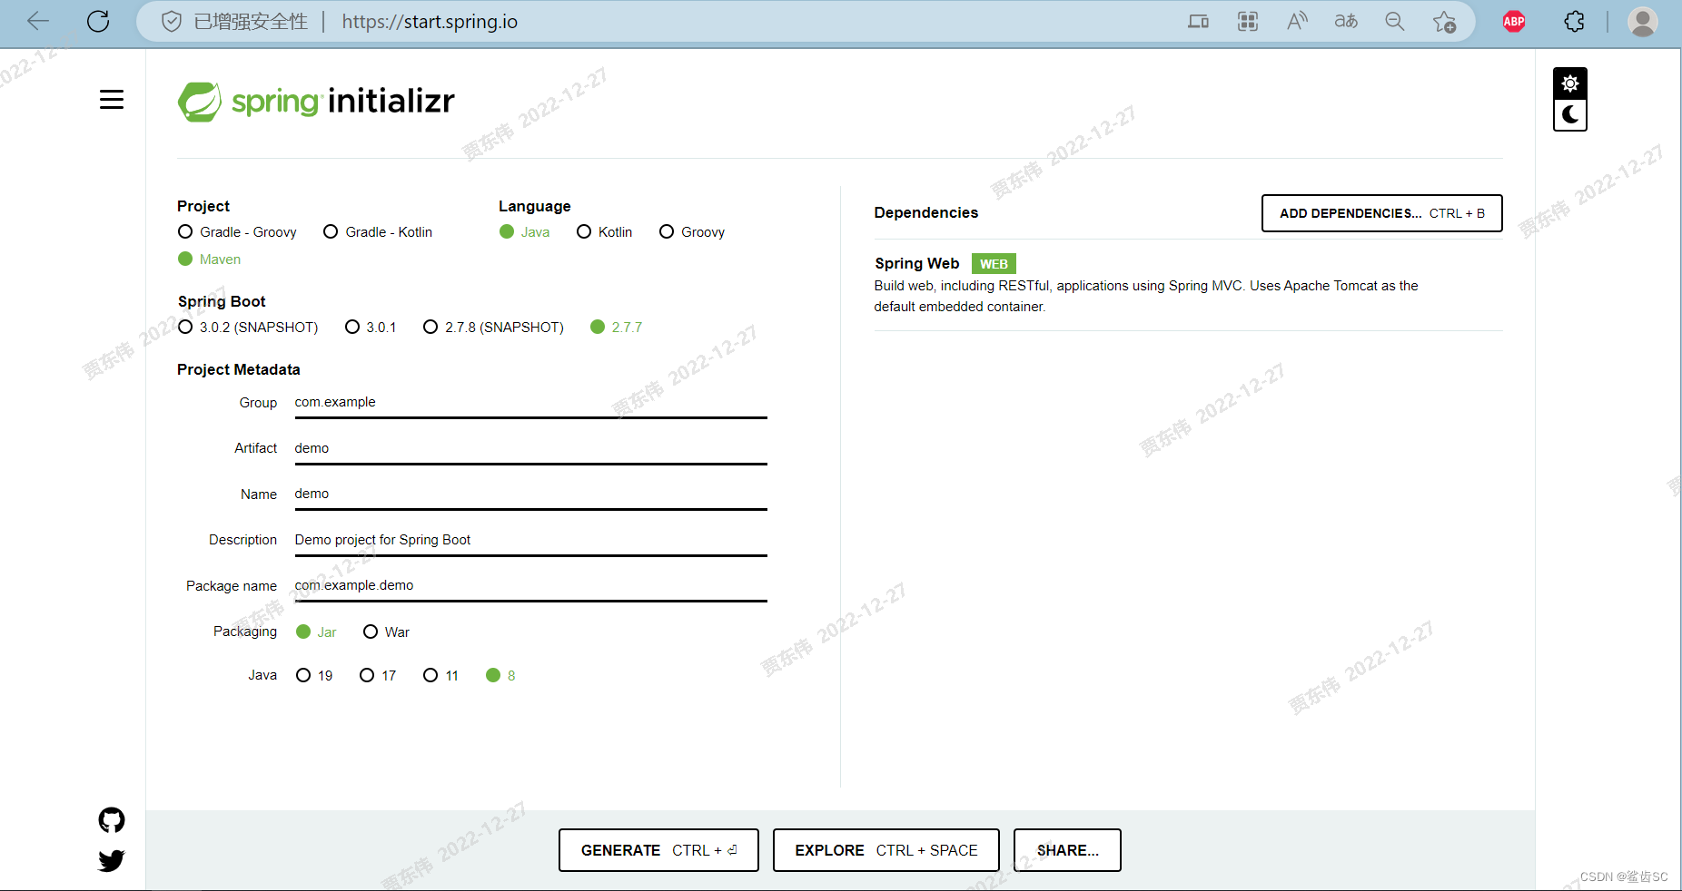Choose Groovy language
This screenshot has width=1682, height=891.
(x=692, y=232)
